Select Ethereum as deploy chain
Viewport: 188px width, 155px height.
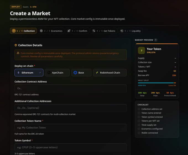29,73
